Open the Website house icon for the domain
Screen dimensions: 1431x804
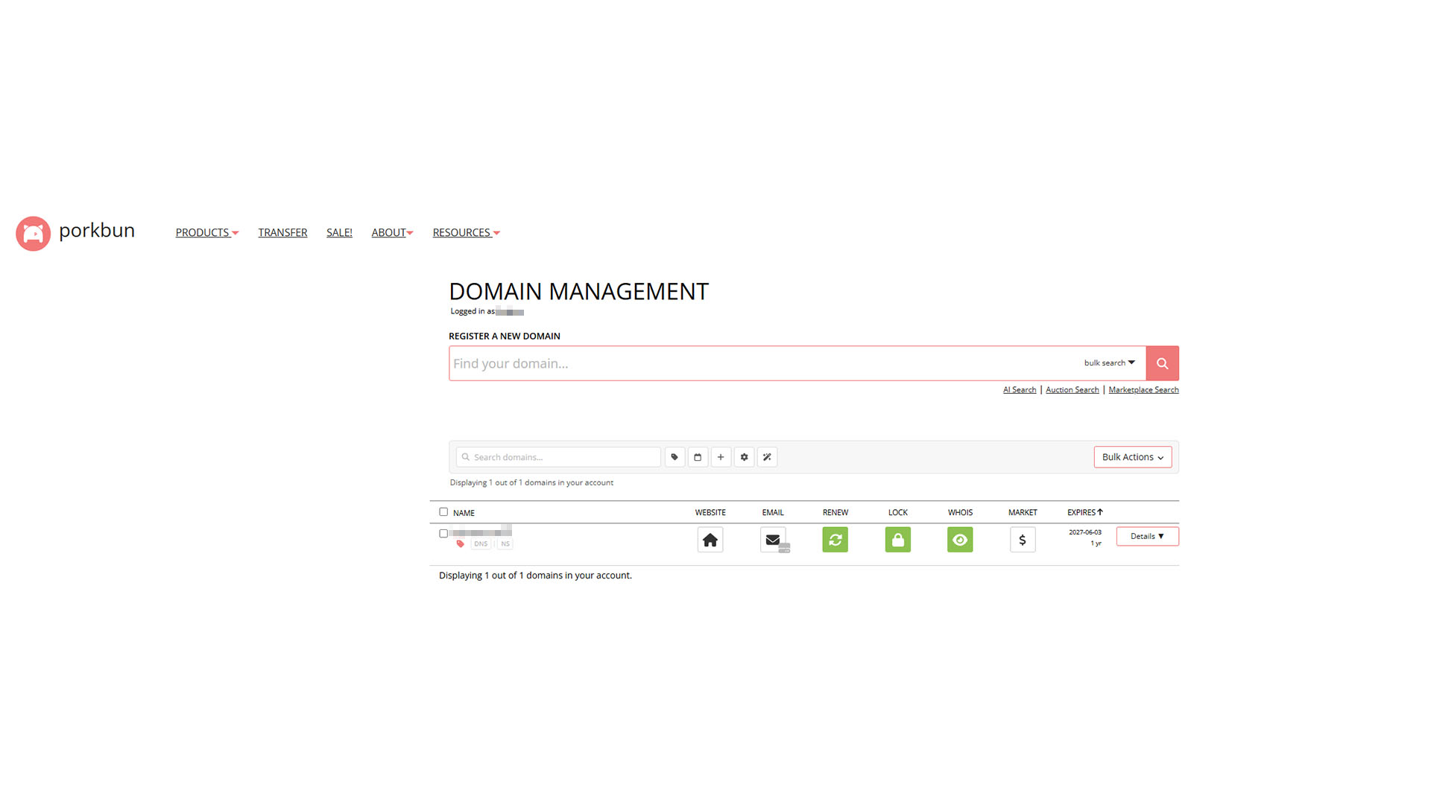point(710,540)
